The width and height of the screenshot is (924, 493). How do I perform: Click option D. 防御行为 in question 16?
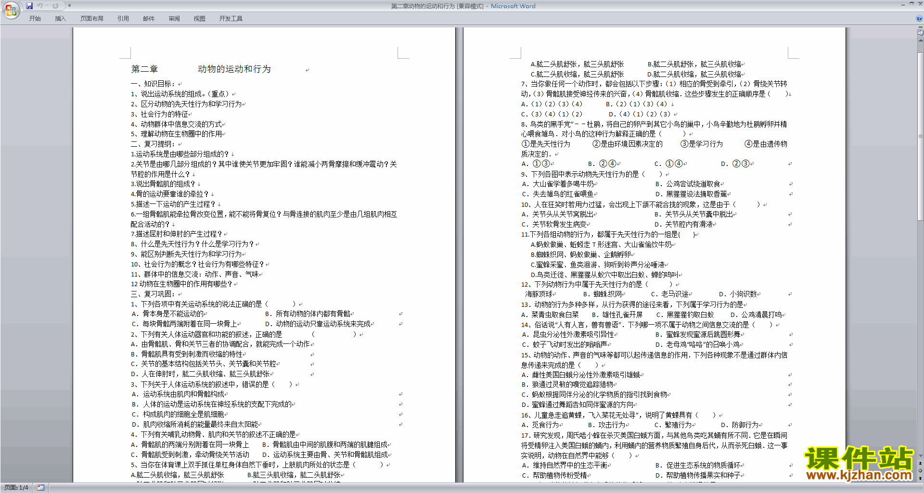[740, 425]
